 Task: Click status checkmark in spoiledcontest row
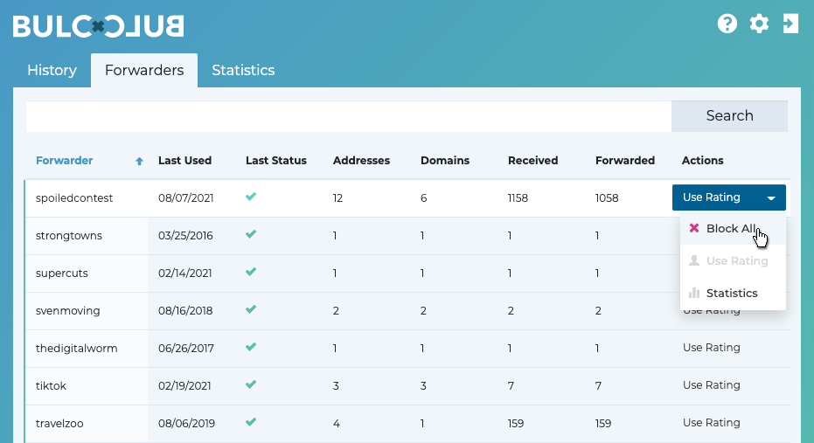[x=251, y=197]
